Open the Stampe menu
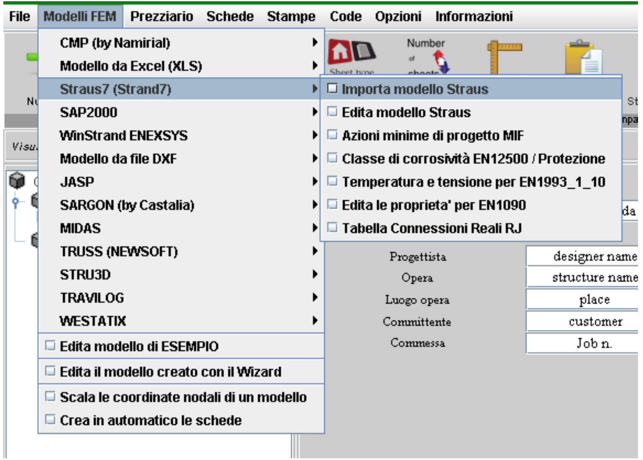This screenshot has width=643, height=460. [x=291, y=17]
